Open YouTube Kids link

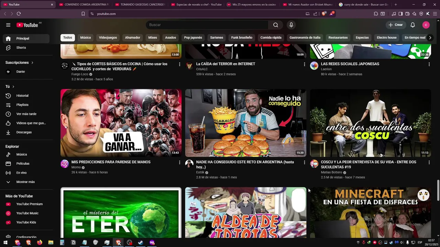pyautogui.click(x=26, y=222)
